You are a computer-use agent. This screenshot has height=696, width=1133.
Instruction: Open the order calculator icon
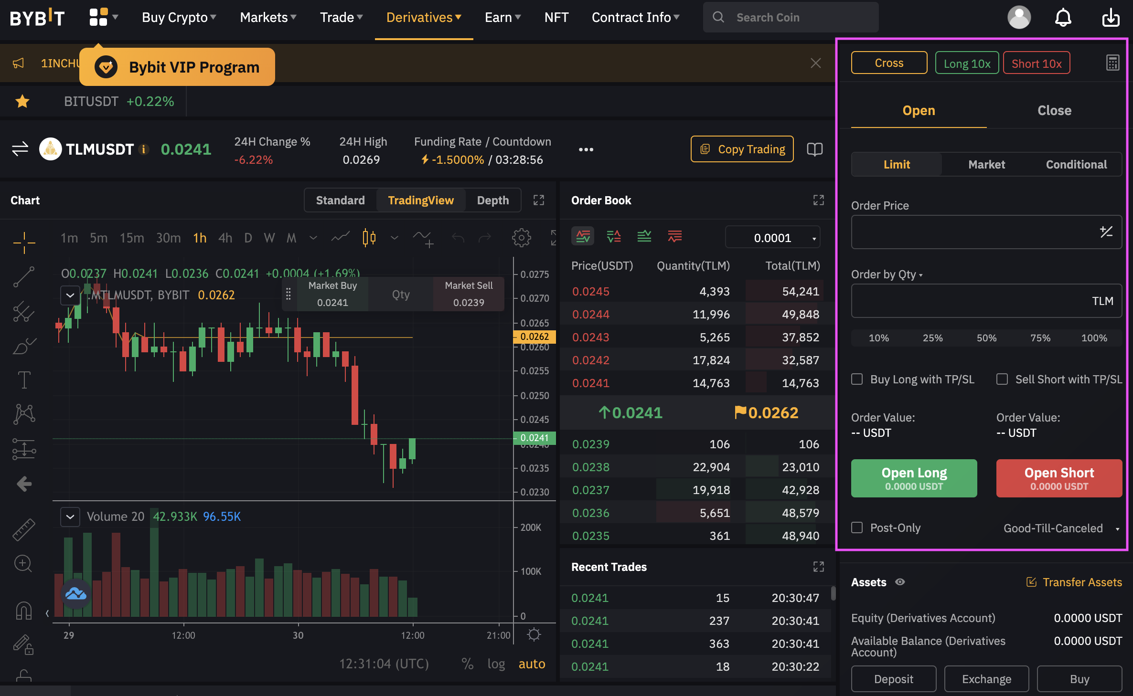1112,63
